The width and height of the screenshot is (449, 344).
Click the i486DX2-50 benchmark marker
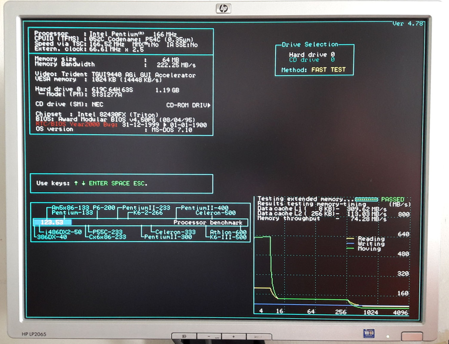tap(63, 232)
